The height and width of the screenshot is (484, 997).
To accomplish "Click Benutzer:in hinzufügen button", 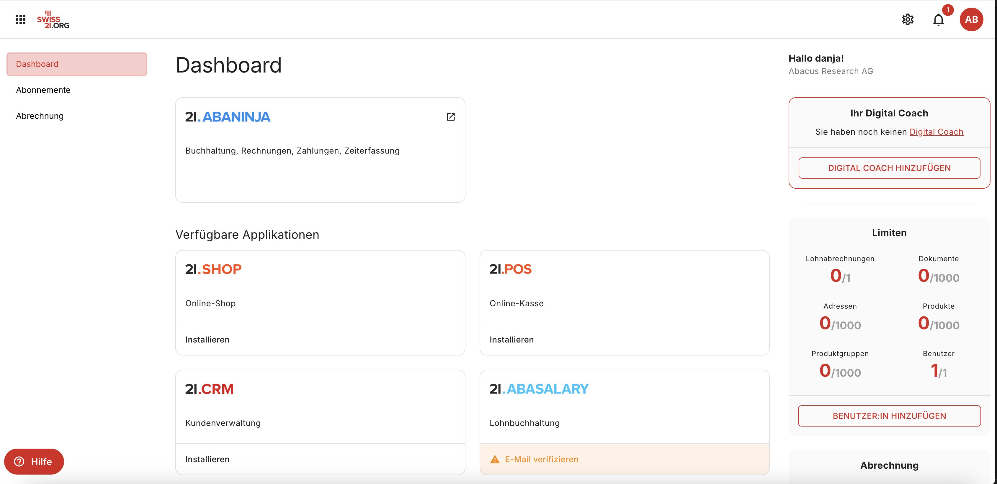I will tap(889, 416).
